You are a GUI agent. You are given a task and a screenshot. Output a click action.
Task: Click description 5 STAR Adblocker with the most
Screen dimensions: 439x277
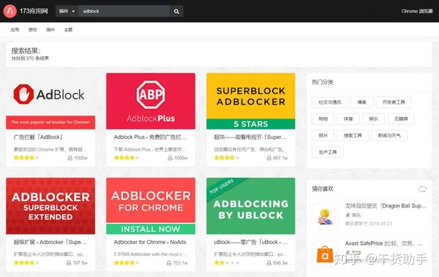tap(149, 254)
